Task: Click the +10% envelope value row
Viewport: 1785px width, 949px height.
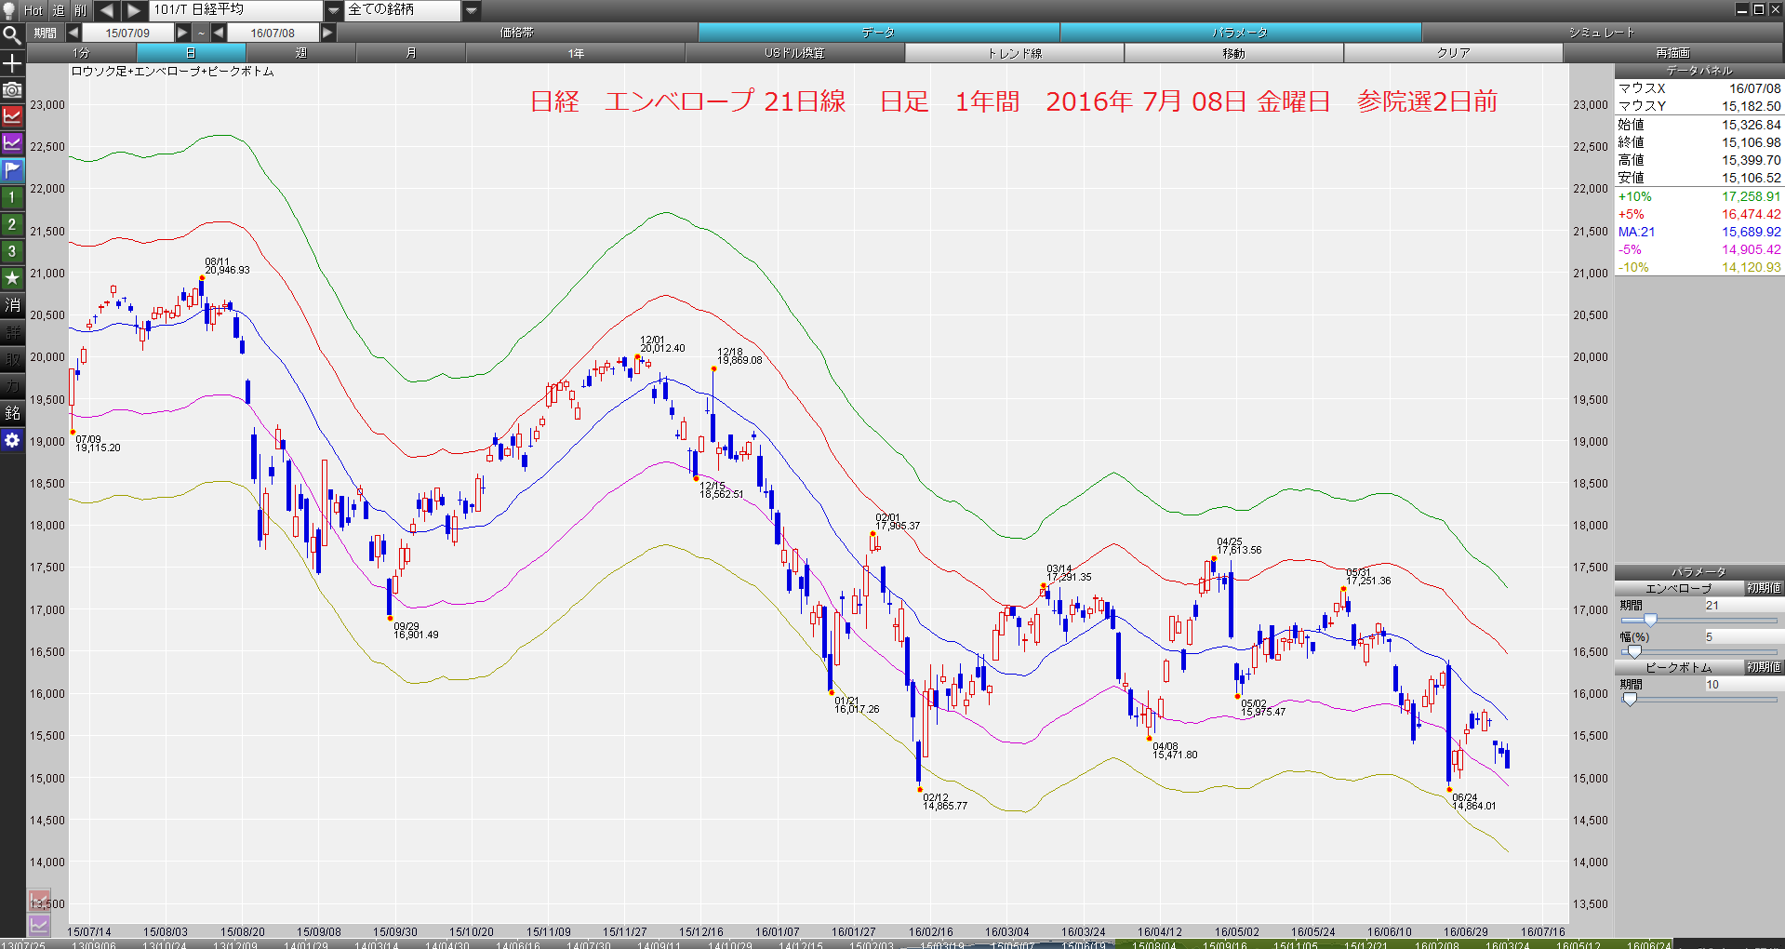Action: [x=1698, y=196]
